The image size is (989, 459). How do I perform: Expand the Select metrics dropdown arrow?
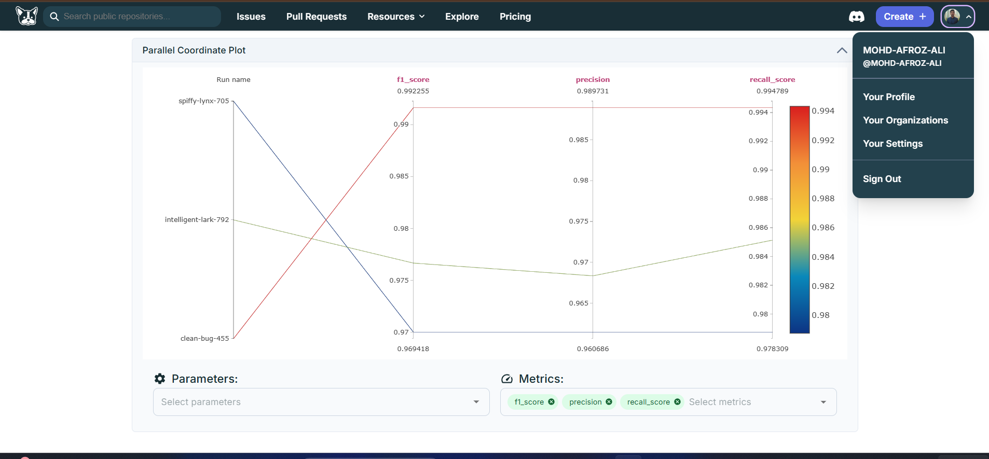click(823, 402)
